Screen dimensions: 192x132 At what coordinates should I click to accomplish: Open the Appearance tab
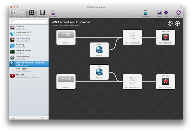coord(42,14)
